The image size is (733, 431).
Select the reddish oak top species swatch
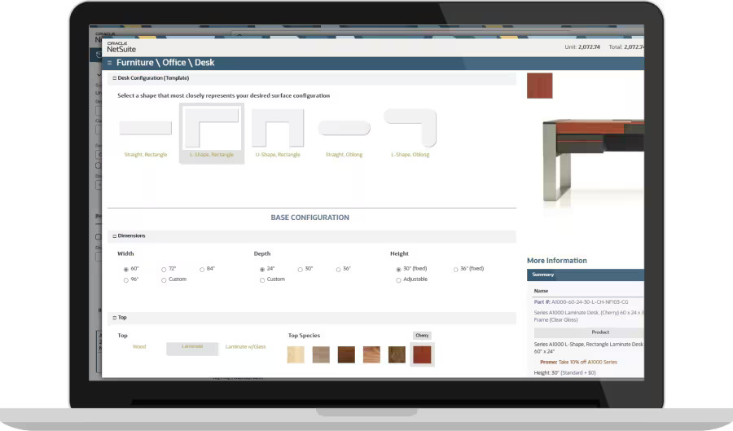click(x=371, y=354)
